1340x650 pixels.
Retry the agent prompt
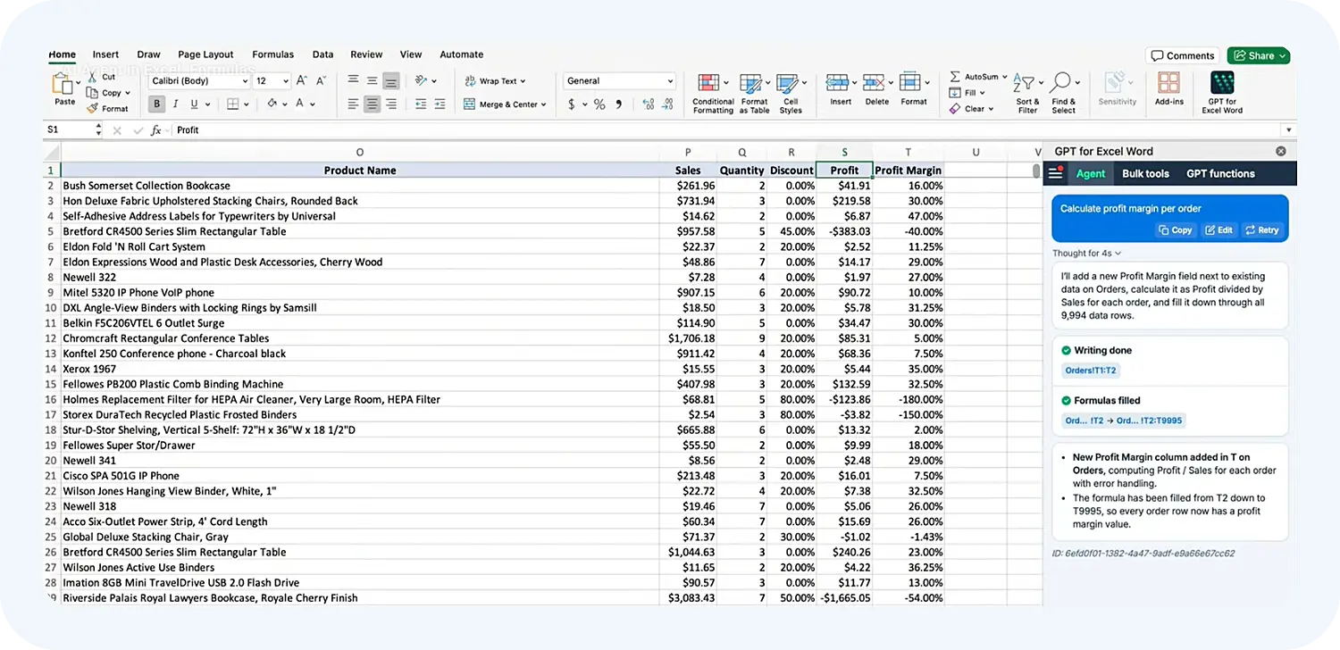(1261, 230)
